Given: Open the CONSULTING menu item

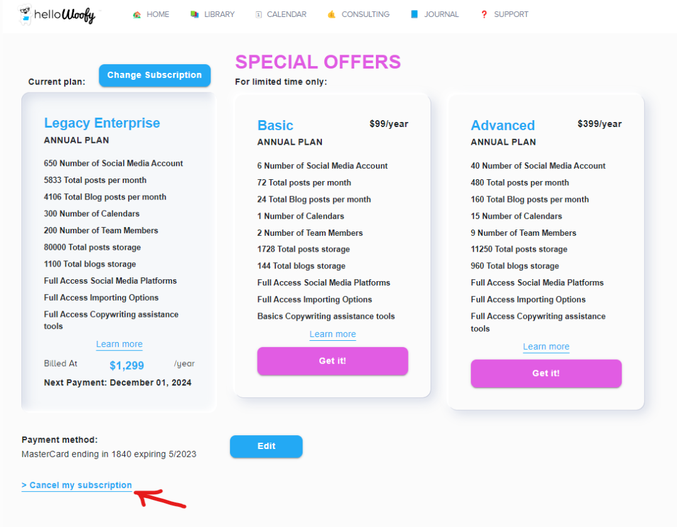Looking at the screenshot, I should [x=365, y=14].
